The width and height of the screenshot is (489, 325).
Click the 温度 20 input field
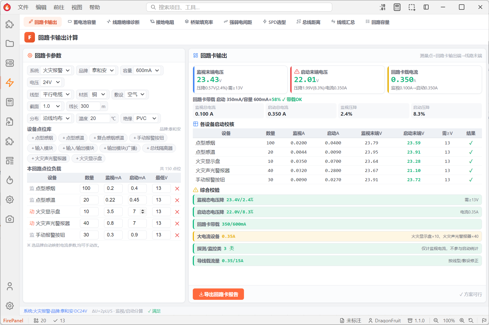(100, 118)
